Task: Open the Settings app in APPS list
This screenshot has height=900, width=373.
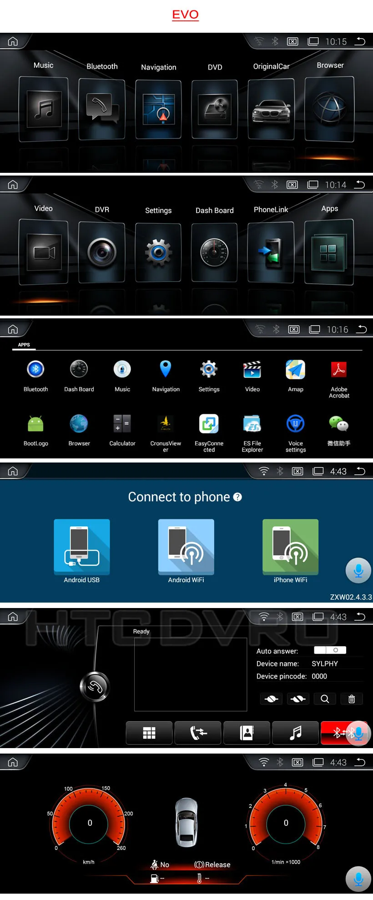Action: coord(209,375)
